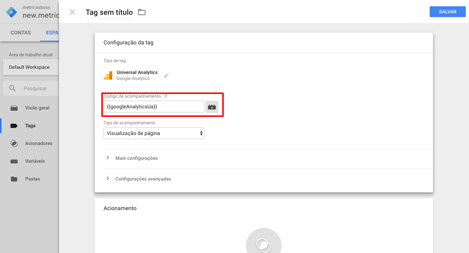Expand Mais configurações section
The width and height of the screenshot is (469, 253).
[136, 158]
